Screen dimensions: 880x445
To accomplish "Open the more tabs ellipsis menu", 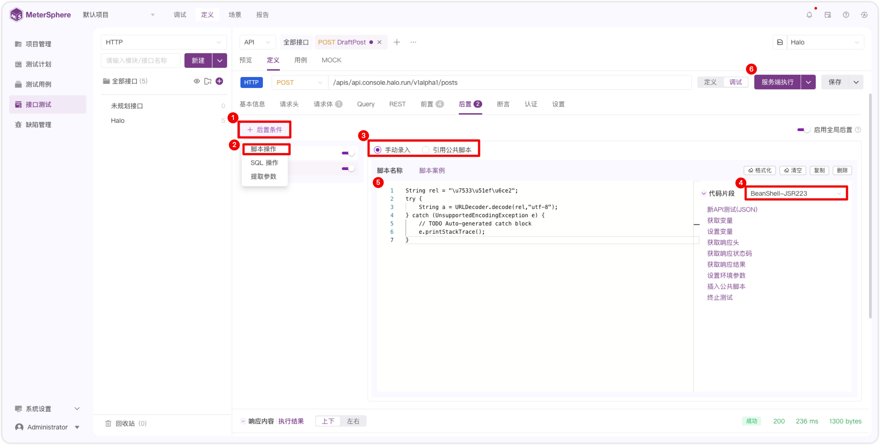I will [413, 42].
